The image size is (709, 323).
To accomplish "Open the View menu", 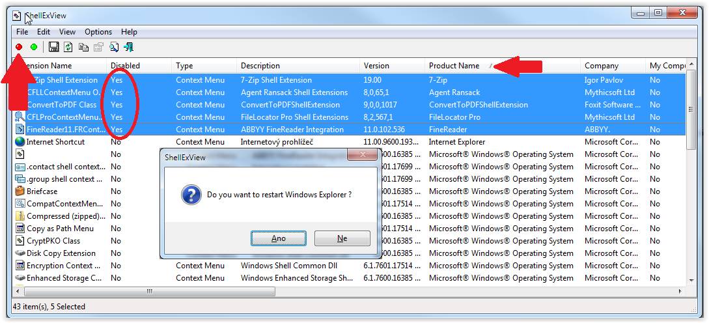I will pyautogui.click(x=67, y=32).
